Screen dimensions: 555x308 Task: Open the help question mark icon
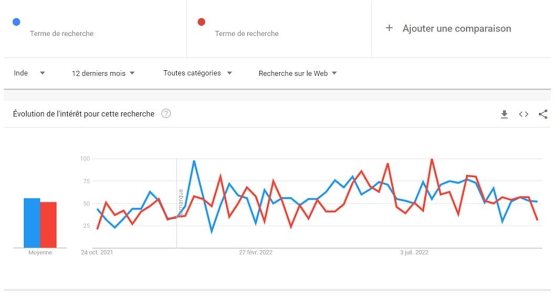click(x=166, y=113)
